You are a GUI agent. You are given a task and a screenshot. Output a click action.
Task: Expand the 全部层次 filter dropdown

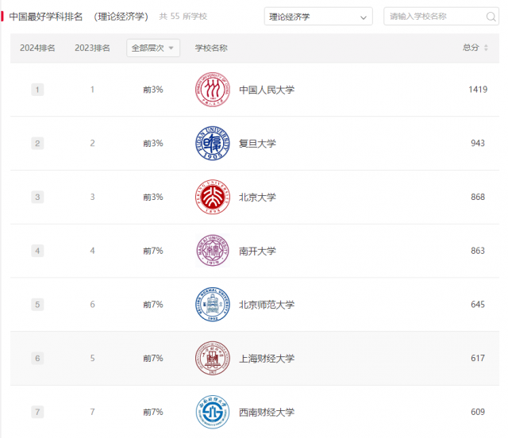point(153,48)
